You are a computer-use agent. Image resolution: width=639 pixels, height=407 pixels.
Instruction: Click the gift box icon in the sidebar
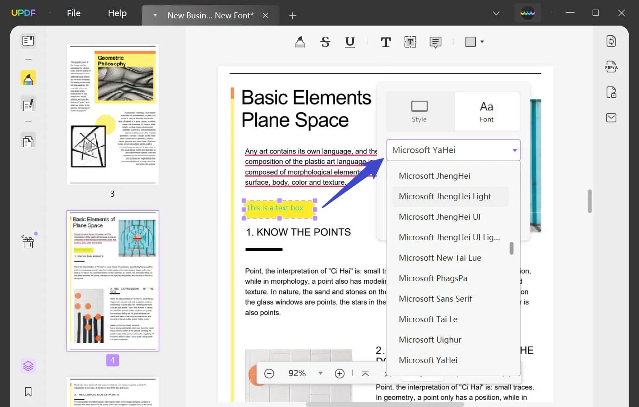coord(28,242)
